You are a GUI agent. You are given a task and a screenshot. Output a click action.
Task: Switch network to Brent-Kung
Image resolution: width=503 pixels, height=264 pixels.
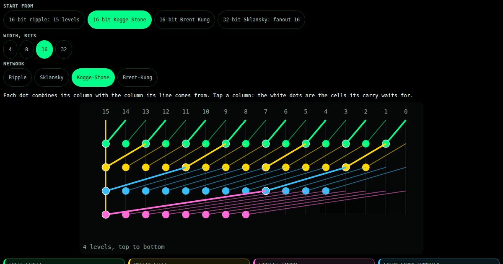[x=137, y=78]
